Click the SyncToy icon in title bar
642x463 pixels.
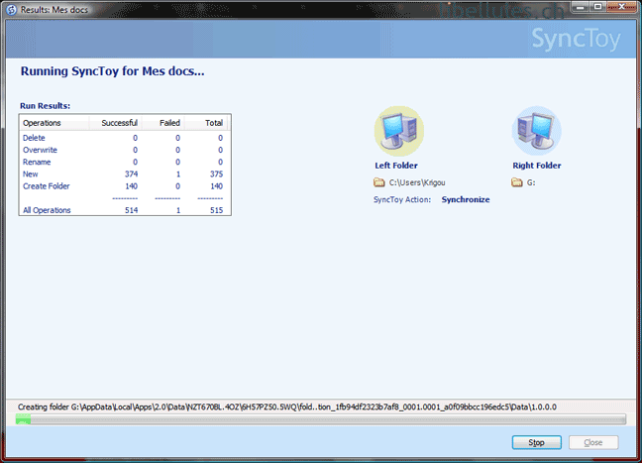click(x=12, y=10)
